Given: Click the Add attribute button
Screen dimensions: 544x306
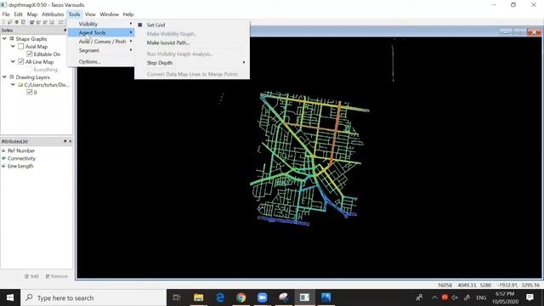Looking at the screenshot, I should click(31, 276).
